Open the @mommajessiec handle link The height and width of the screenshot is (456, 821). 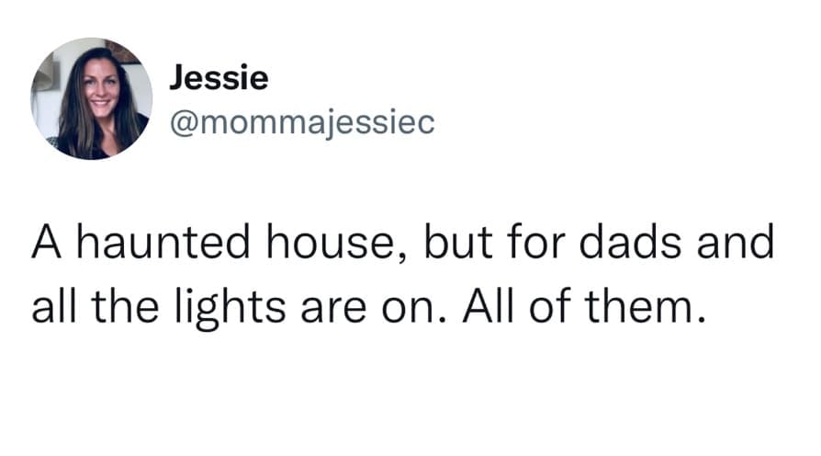pyautogui.click(x=299, y=122)
